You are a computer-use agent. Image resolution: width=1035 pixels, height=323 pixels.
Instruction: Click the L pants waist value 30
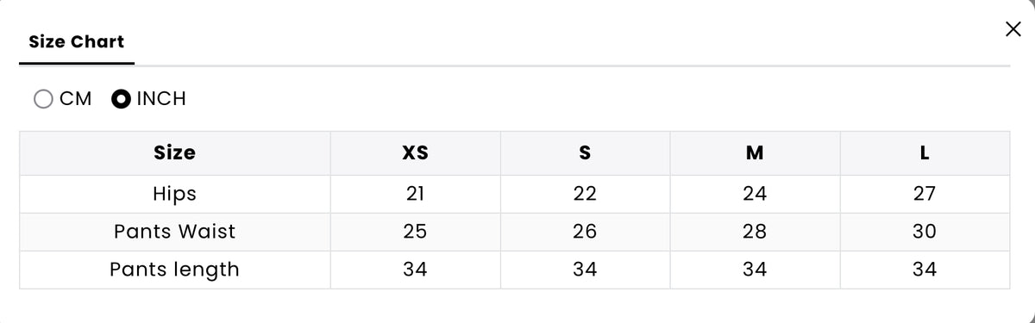point(925,232)
